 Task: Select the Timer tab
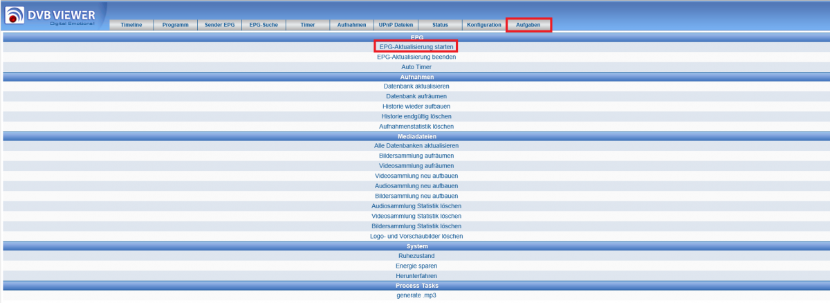point(308,25)
